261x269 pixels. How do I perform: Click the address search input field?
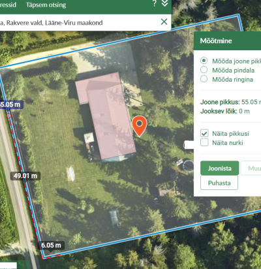click(x=79, y=22)
